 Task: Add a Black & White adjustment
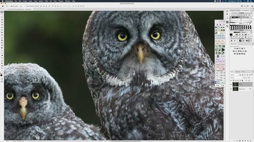pos(239,51)
